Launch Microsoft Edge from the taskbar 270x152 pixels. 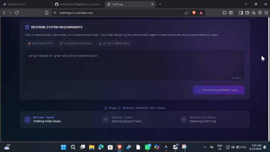coord(101,147)
